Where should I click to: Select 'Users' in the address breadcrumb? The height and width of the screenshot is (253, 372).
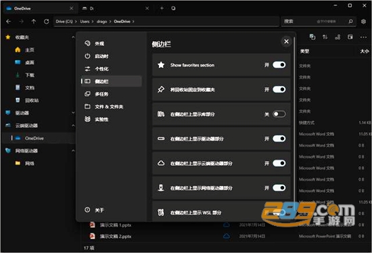pyautogui.click(x=85, y=22)
